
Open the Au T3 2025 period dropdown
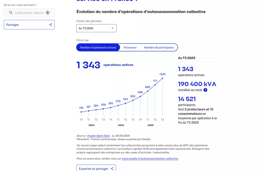tap(96, 28)
